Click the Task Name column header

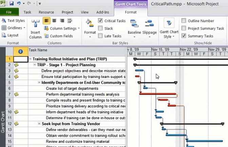(x=77, y=50)
